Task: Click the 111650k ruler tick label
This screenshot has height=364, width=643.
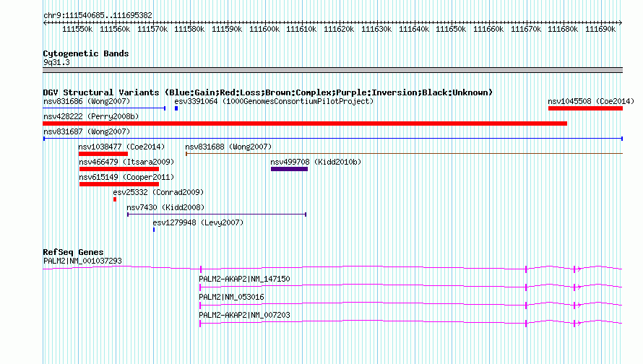Action: click(451, 30)
